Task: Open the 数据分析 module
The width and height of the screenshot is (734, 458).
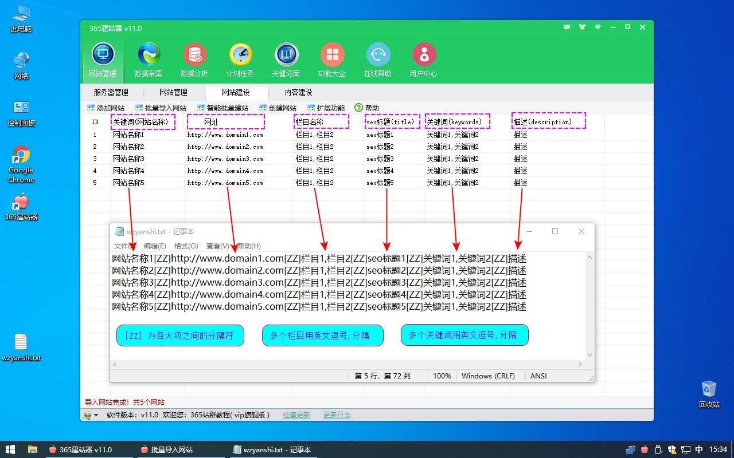Action: click(x=194, y=60)
